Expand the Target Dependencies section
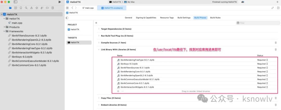Image resolution: width=281 pixels, height=110 pixels. click(x=99, y=29)
